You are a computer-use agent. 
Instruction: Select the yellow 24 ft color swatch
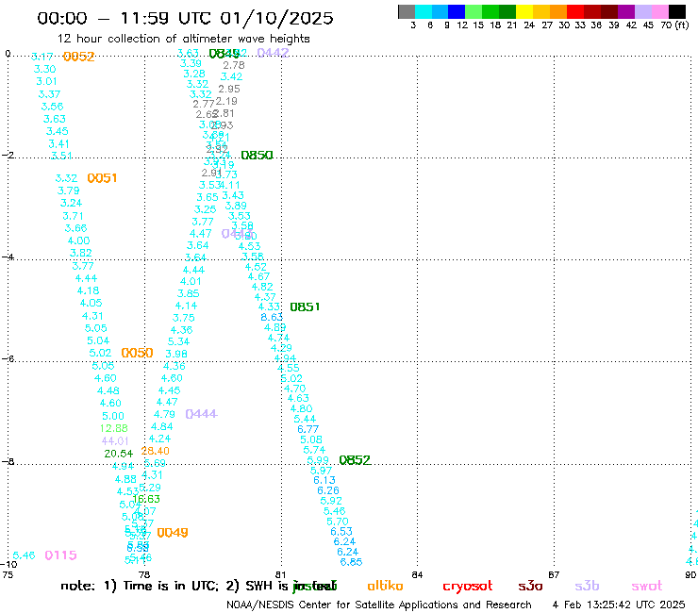click(524, 11)
